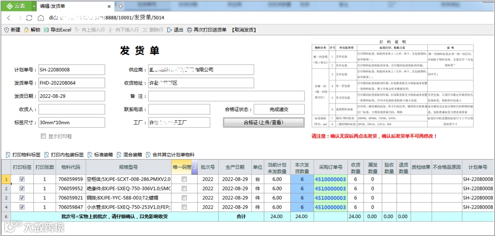The height and width of the screenshot is (236, 495).
Task: Open 采购订单号 link 4510000003 in row 2
Action: pos(330,189)
